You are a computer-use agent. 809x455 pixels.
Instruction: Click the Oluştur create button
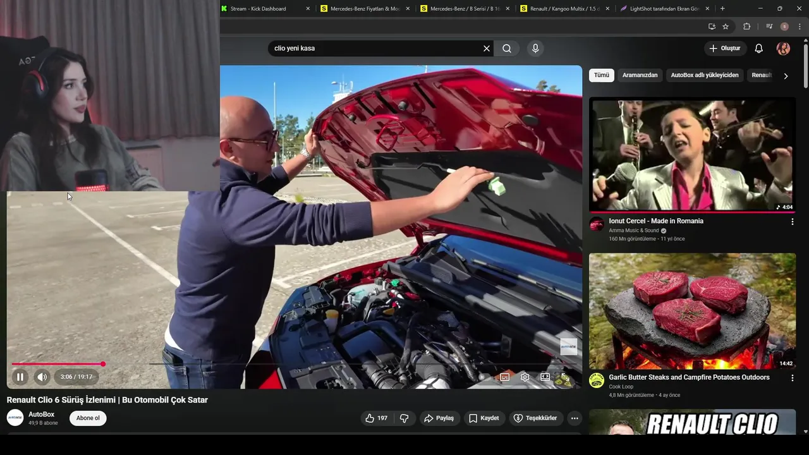(x=724, y=49)
